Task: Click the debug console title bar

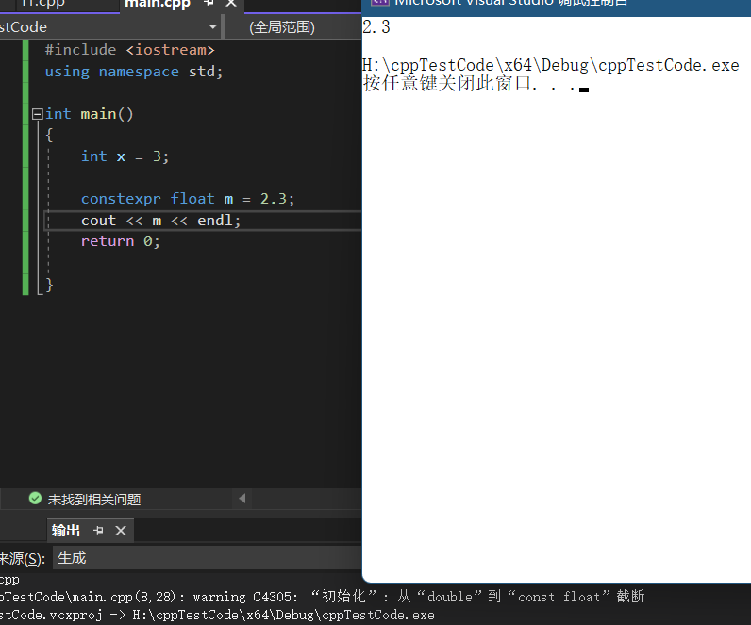Action: coord(557,4)
